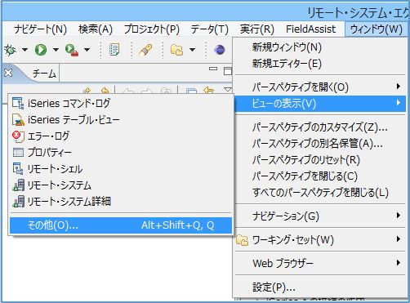
Task: Open the プロジェクト(P) menu
Action: (x=152, y=29)
